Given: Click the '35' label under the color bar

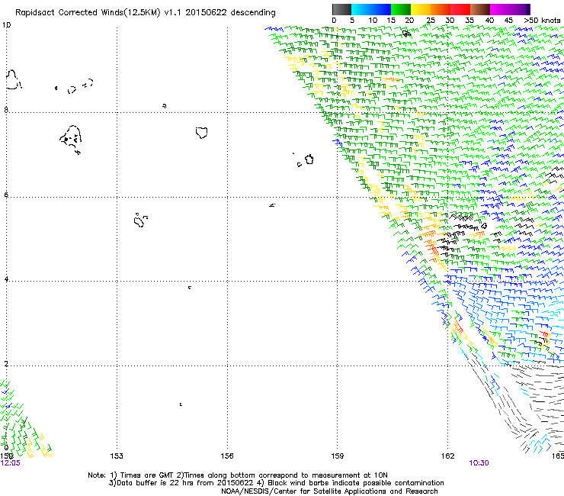Looking at the screenshot, I should [469, 21].
